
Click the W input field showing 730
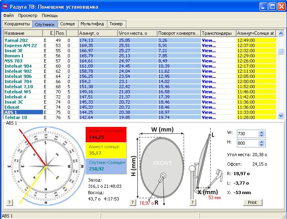point(248,134)
